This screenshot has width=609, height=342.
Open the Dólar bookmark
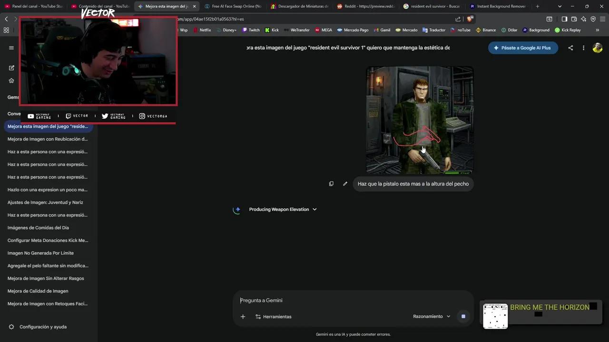[x=509, y=30]
